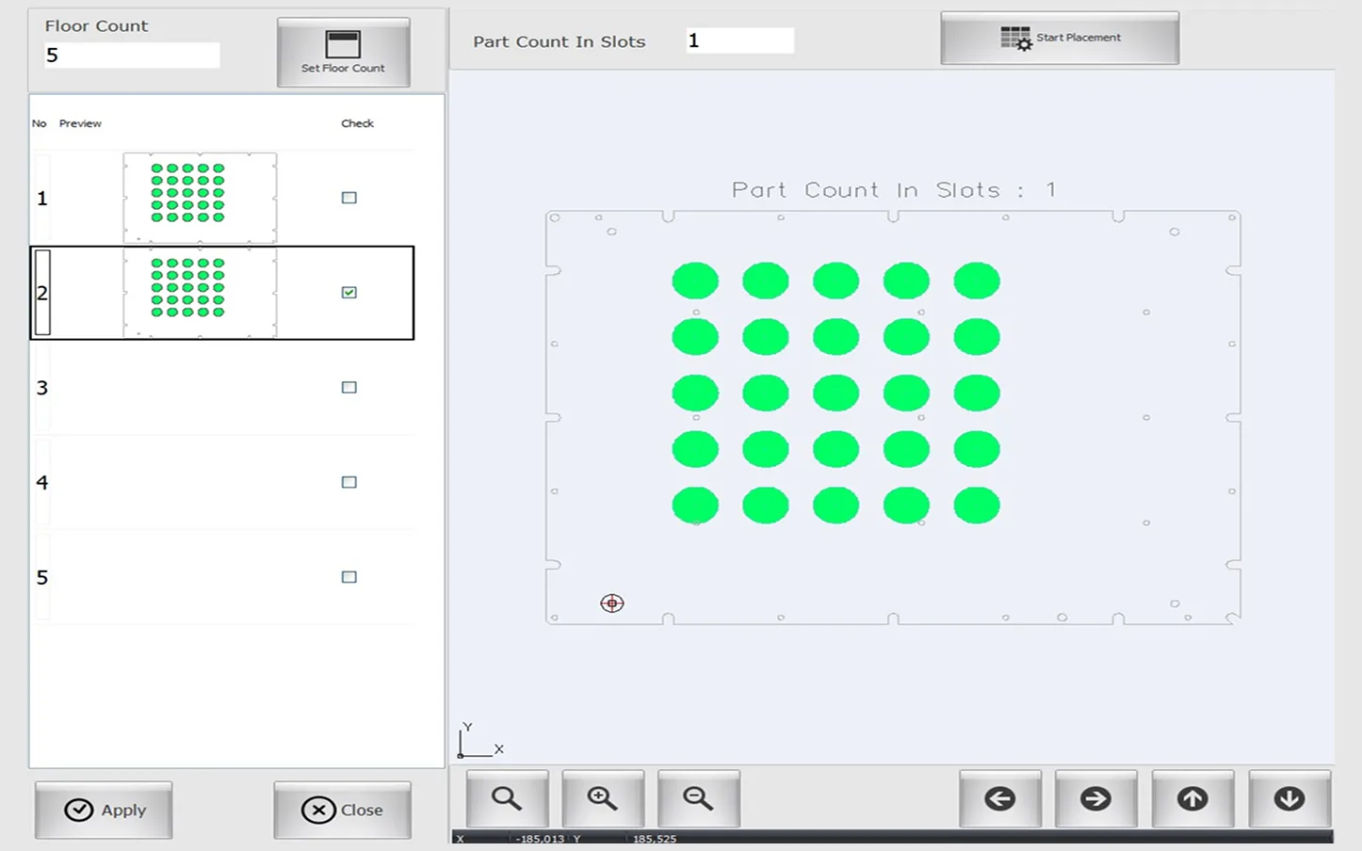Screen dimensions: 1362x851
Task: Click Apply to confirm settings
Action: coord(104,810)
